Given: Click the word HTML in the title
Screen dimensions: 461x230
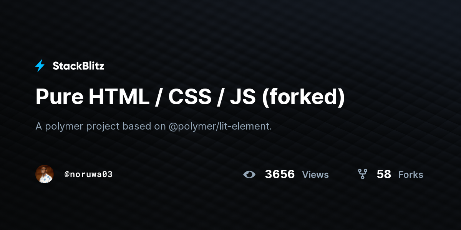Looking at the screenshot, I should (x=119, y=97).
